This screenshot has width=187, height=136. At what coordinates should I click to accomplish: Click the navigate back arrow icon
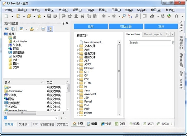pos(104,16)
